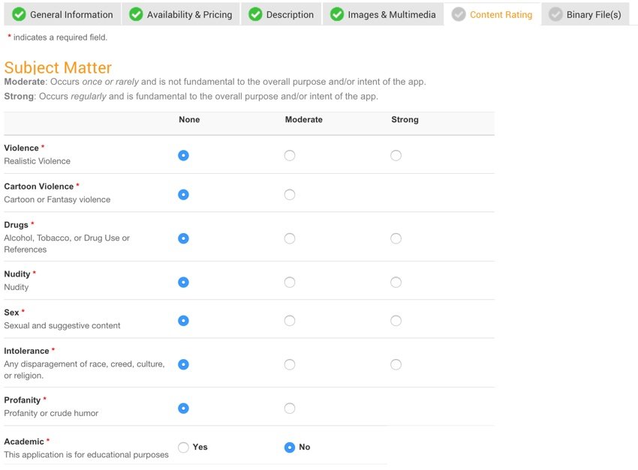Click the green checkmark on General Information

coord(19,14)
